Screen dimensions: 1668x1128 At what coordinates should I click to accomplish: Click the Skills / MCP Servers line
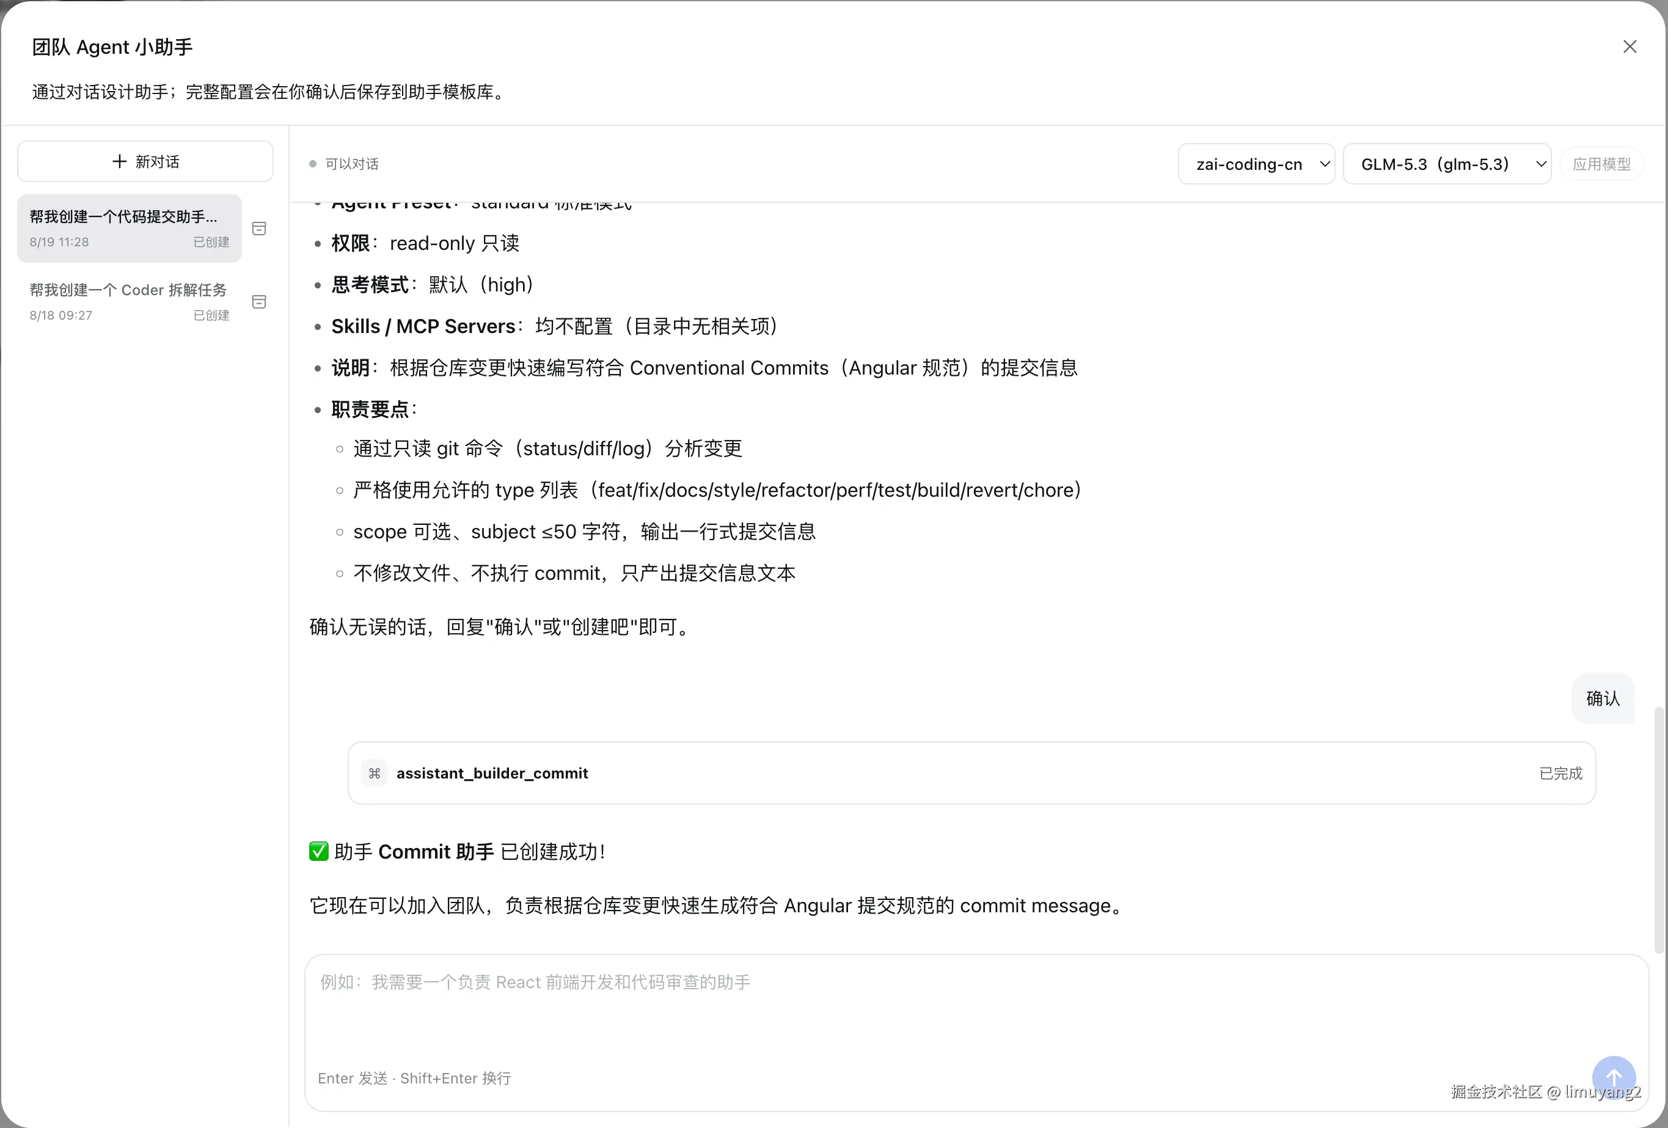554,326
